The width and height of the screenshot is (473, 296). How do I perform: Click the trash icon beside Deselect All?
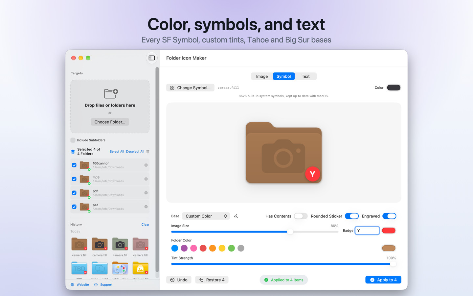(x=148, y=152)
